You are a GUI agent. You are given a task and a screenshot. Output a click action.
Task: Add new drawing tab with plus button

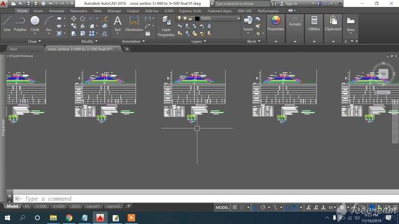pos(127,49)
